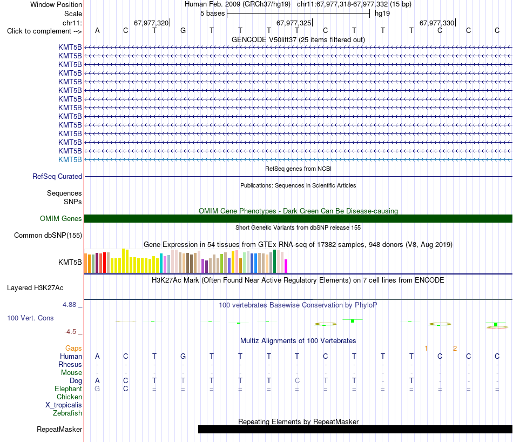Click the A base in the Dog row
The image size is (513, 442).
pyautogui.click(x=97, y=380)
